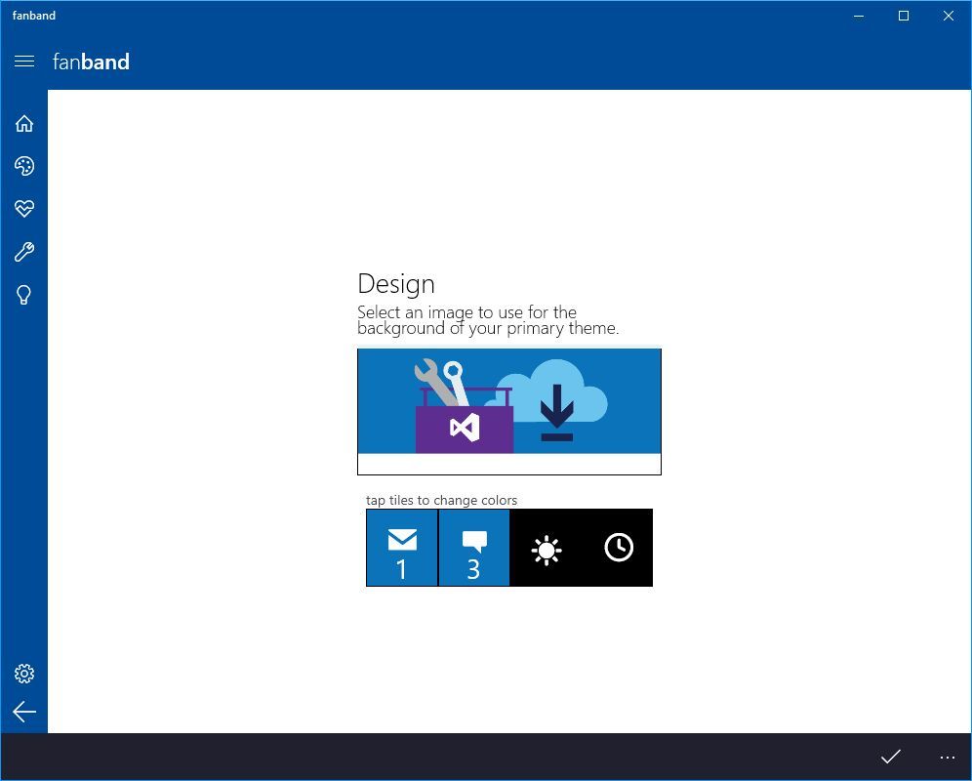Screen dimensions: 972x781
Task: Tap the weather sun tile
Action: [x=547, y=547]
